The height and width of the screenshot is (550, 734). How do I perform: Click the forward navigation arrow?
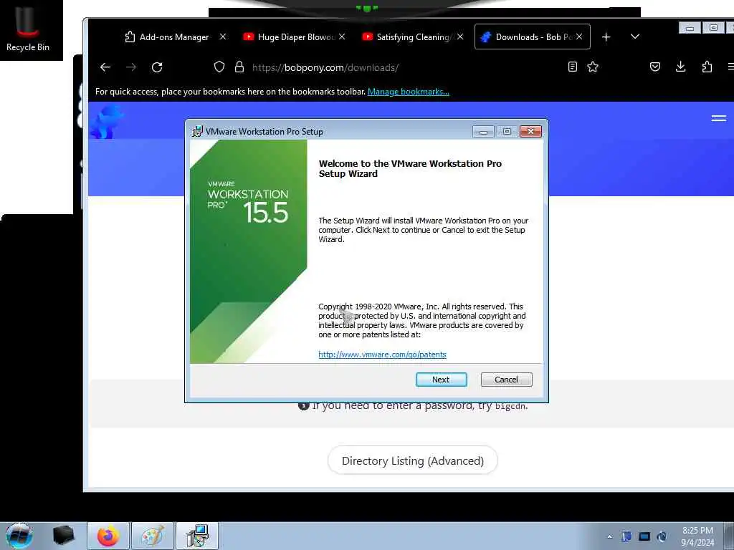coord(131,67)
